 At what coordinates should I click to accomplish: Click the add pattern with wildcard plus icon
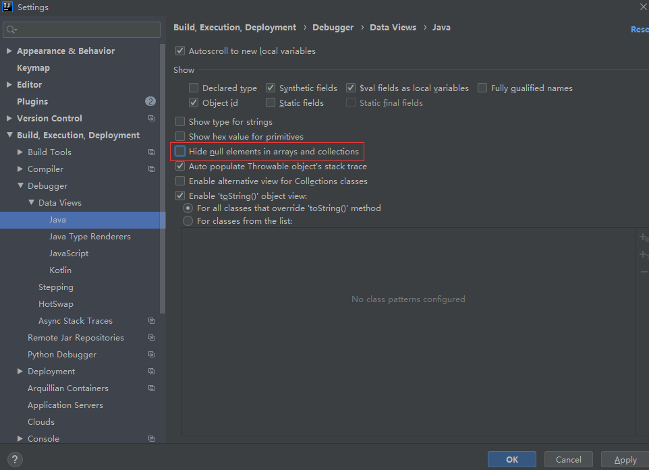coord(644,254)
